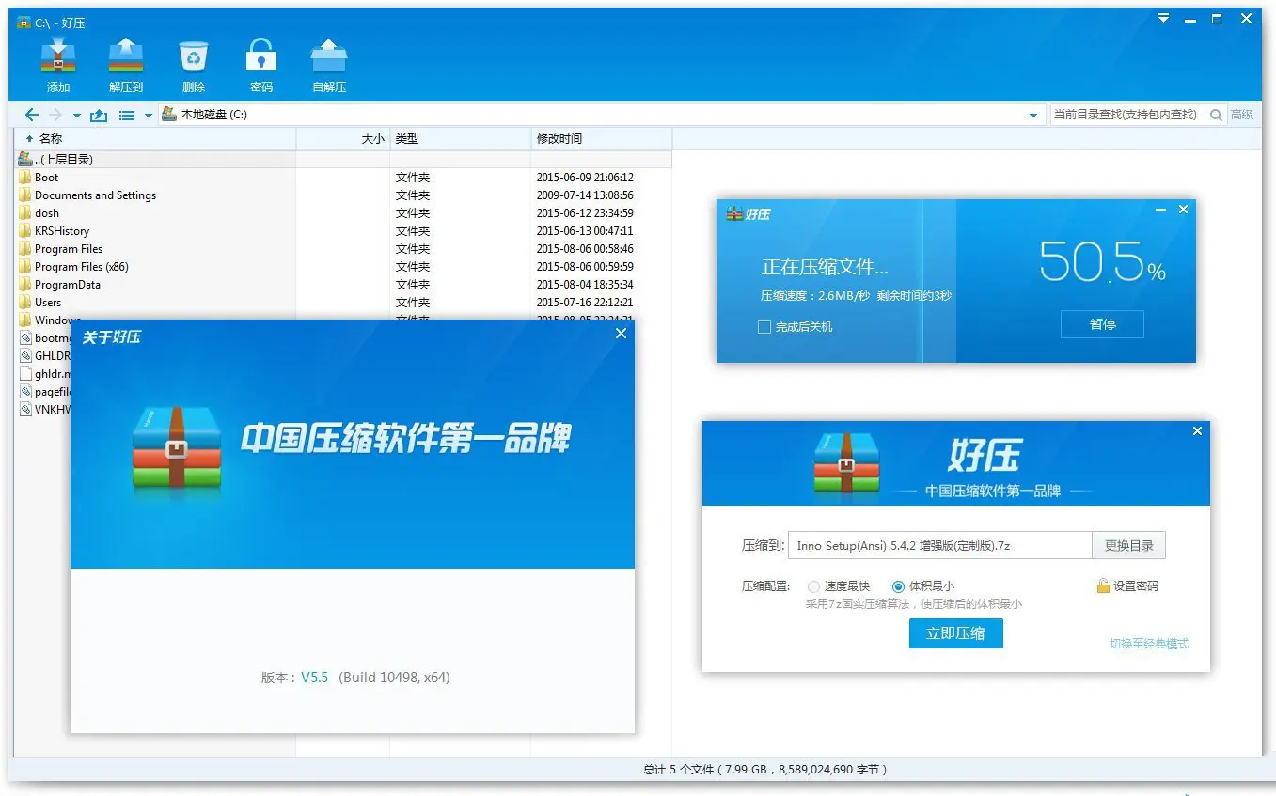Viewport: 1276px width, 796px height.
Task: Click the search magnifier icon
Action: (x=1216, y=114)
